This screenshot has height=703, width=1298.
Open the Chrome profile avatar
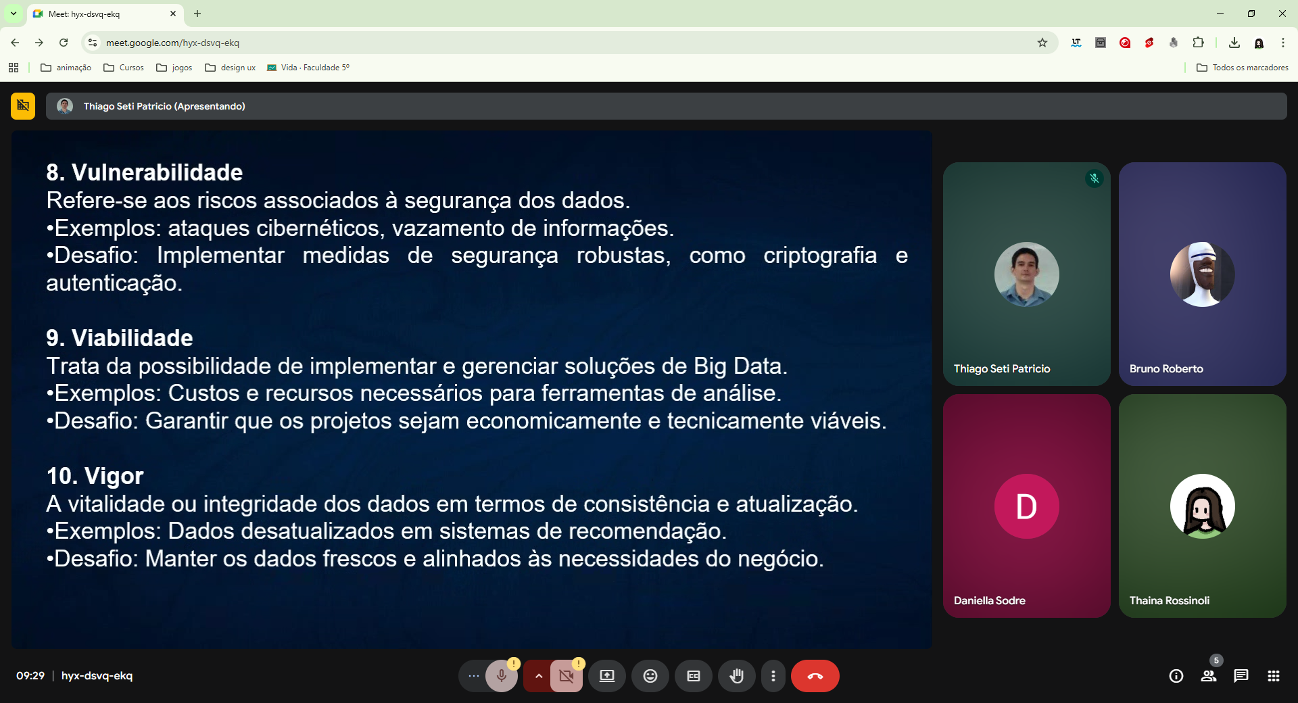(1259, 43)
